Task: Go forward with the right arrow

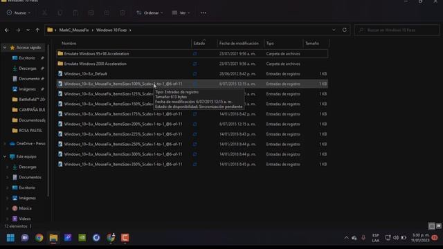Action: coord(18,30)
